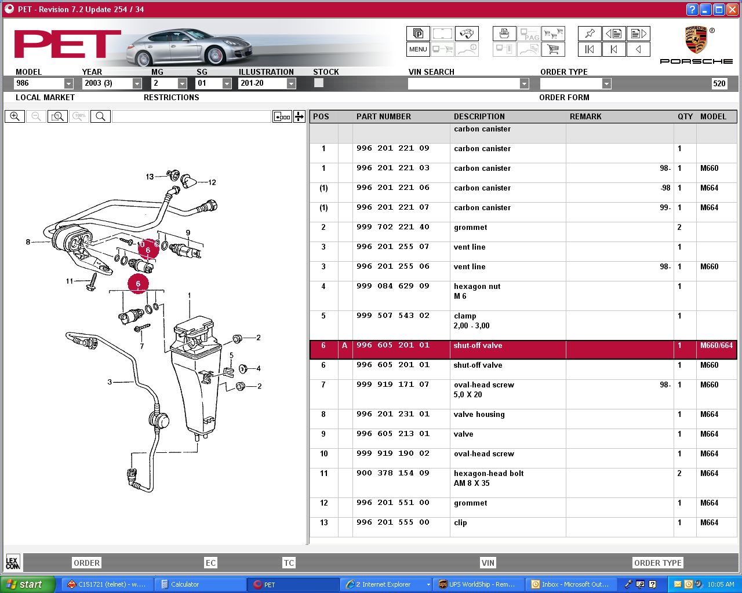Click the pane splitter arrows icon
Viewport: 742px width, 593px height.
click(x=299, y=116)
